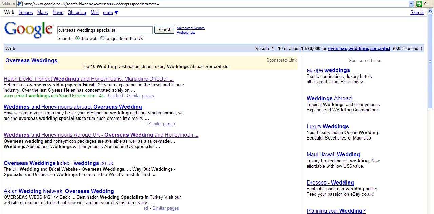Open 'Overseas Weddings Index' result
Viewport: 434px width, 214px height.
[x=58, y=163]
